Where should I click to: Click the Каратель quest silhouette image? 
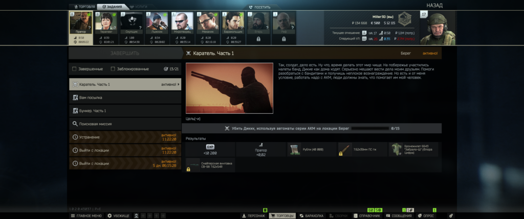229,88
